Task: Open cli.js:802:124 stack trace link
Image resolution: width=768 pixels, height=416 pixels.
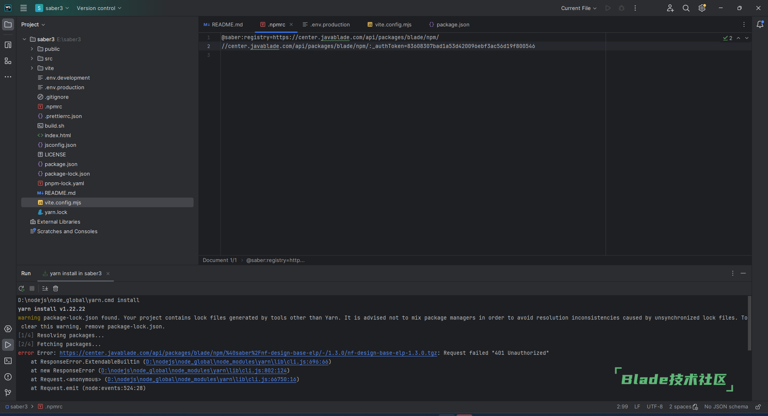Action: 194,370
